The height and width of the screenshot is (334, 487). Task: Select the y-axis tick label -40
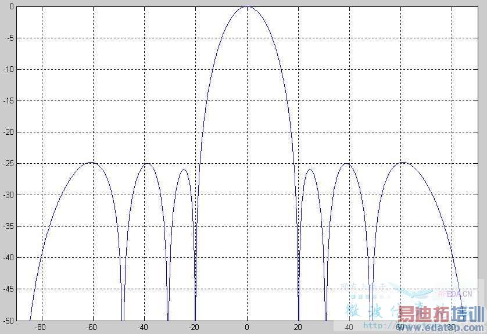8,258
